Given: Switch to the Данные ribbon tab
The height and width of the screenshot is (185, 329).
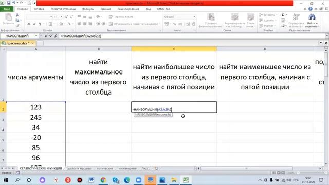Looking at the screenshot, I should click(105, 9).
